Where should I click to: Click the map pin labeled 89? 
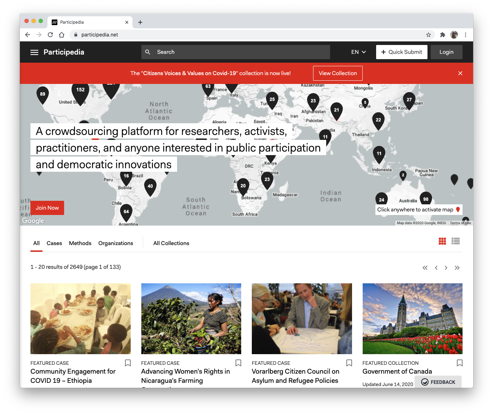click(x=42, y=95)
